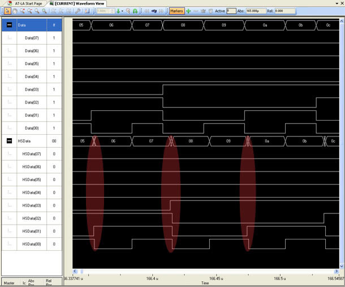
Task: Collapse the Data bus group
Action: (10, 25)
